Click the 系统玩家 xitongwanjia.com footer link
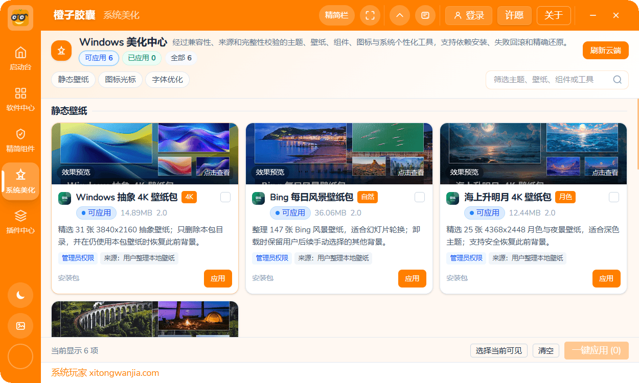Screen dimensions: 639x383 point(105,373)
